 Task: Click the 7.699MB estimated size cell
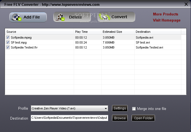pos(108,42)
